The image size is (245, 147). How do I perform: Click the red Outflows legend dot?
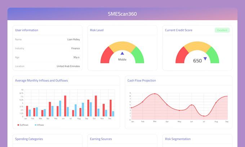[18, 125]
